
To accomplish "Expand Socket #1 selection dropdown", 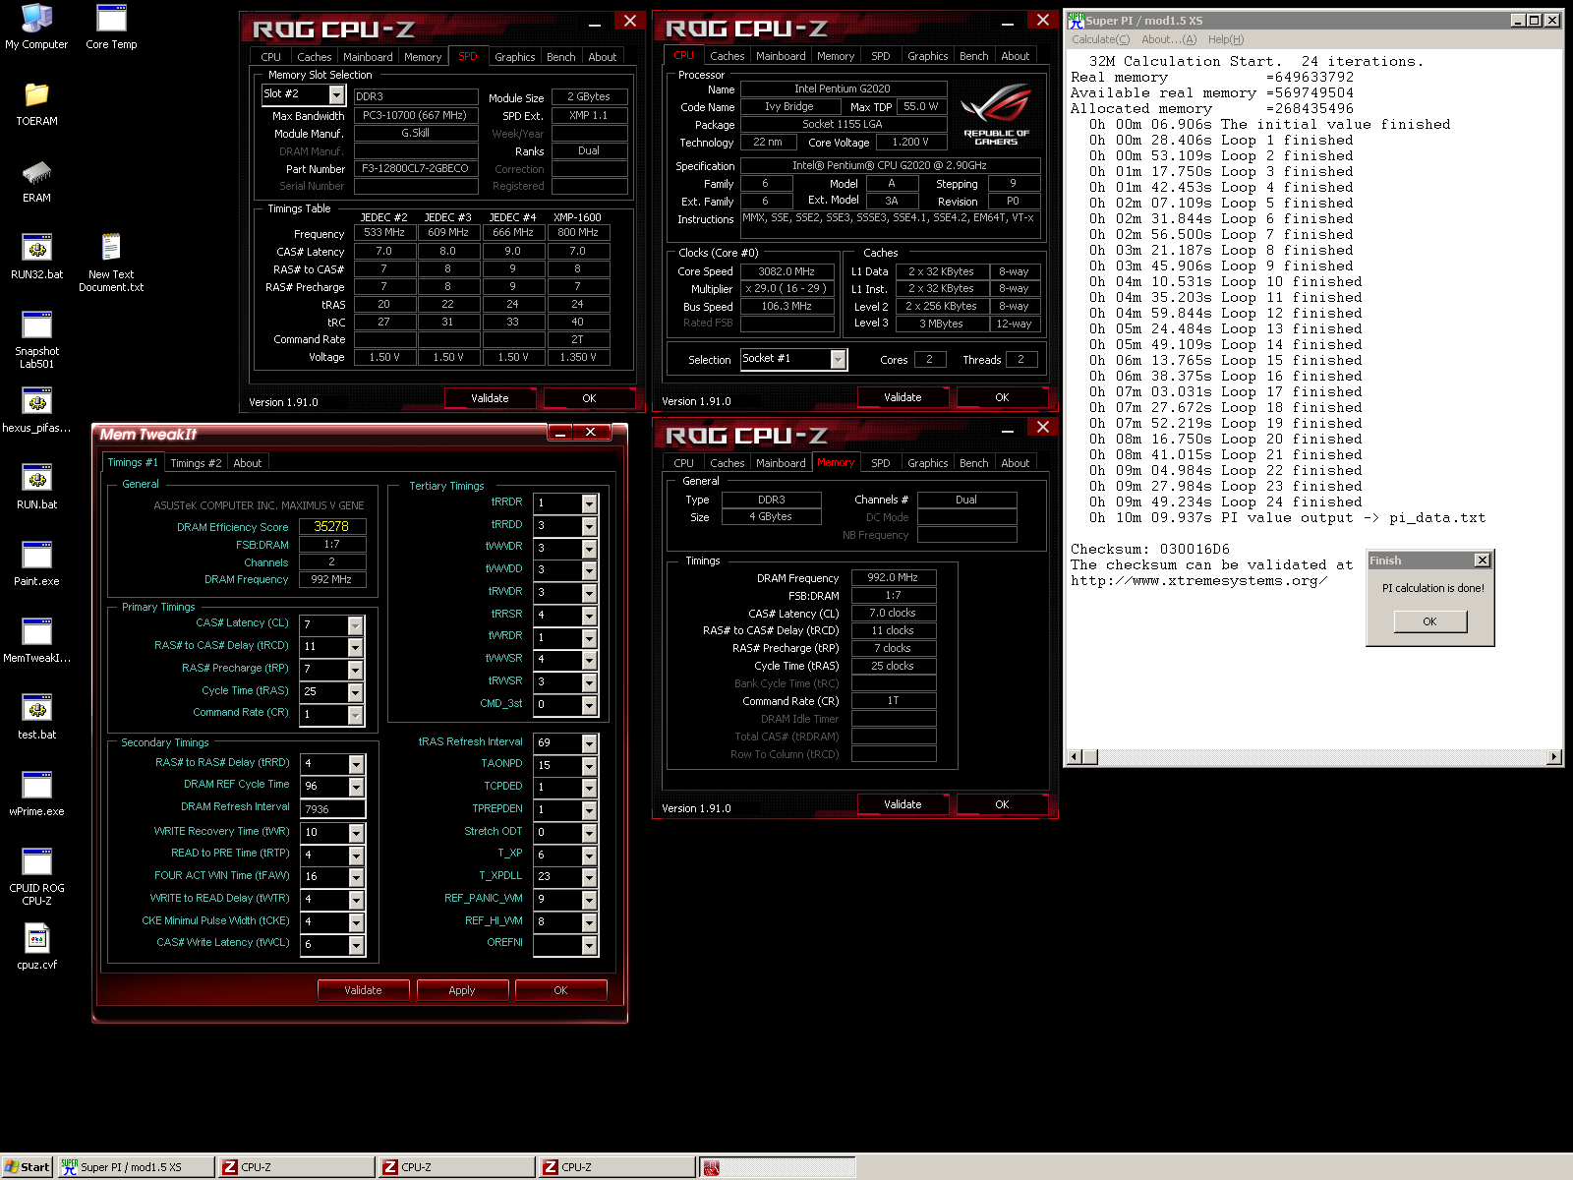I will coord(838,359).
